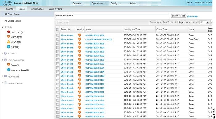Screen dimensions: 216x119
Task: Click severity icon for 00173BAB003C3200 row
Action: [x=80, y=56]
